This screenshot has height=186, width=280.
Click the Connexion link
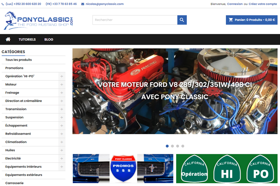(x=235, y=4)
